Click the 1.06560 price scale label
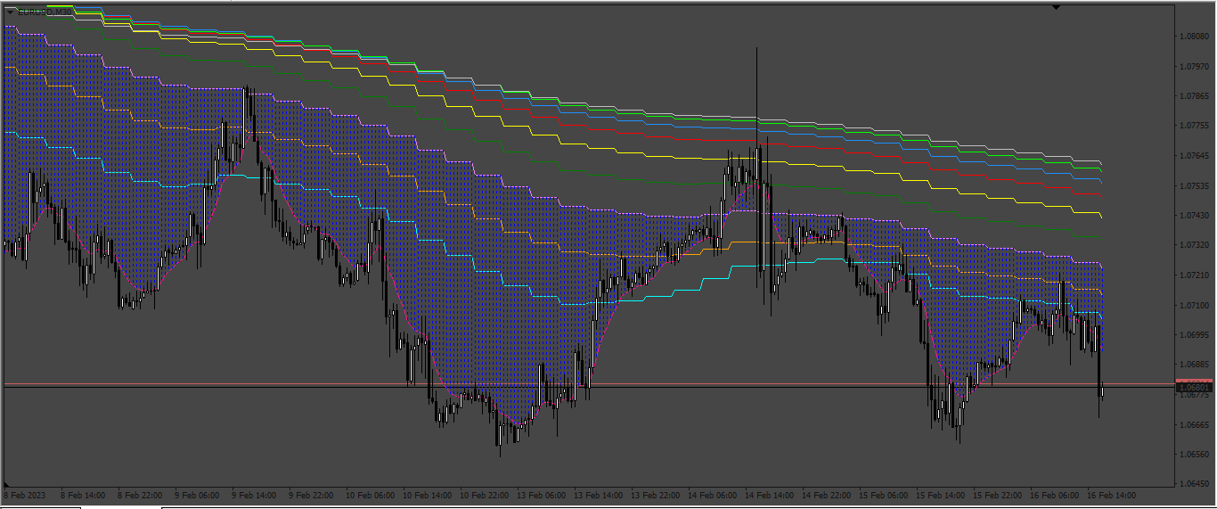1217x509 pixels. [x=1194, y=455]
